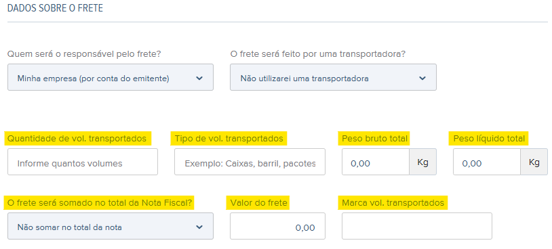The image size is (552, 249).
Task: Select the 'Peso líquido total' field
Action: [x=487, y=162]
